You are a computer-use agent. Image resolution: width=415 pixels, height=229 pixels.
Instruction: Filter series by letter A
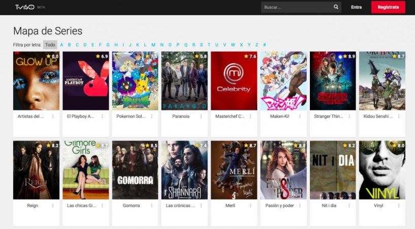click(x=61, y=45)
